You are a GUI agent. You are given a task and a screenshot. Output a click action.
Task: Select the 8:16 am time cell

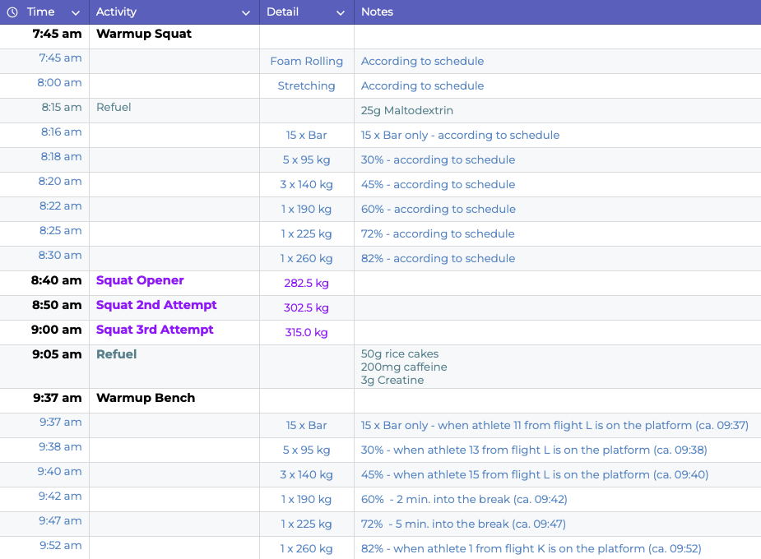(44, 136)
